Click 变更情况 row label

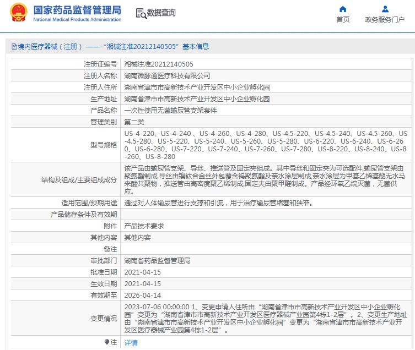(104, 319)
